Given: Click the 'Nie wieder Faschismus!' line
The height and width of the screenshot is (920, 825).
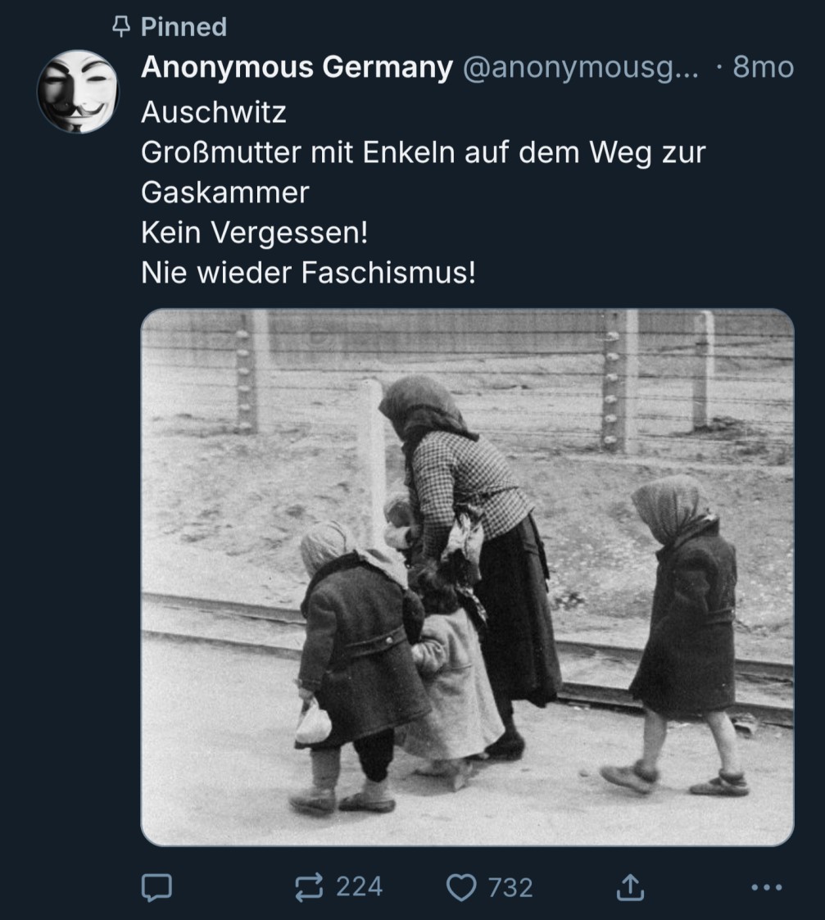Looking at the screenshot, I should 308,273.
